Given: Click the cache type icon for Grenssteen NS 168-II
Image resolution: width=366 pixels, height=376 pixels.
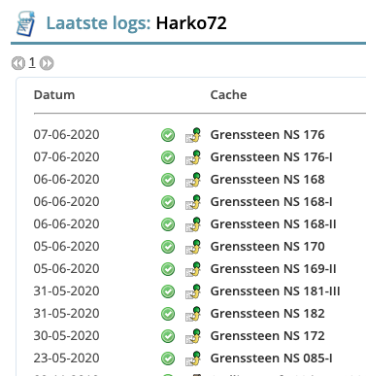Looking at the screenshot, I should coord(193,224).
